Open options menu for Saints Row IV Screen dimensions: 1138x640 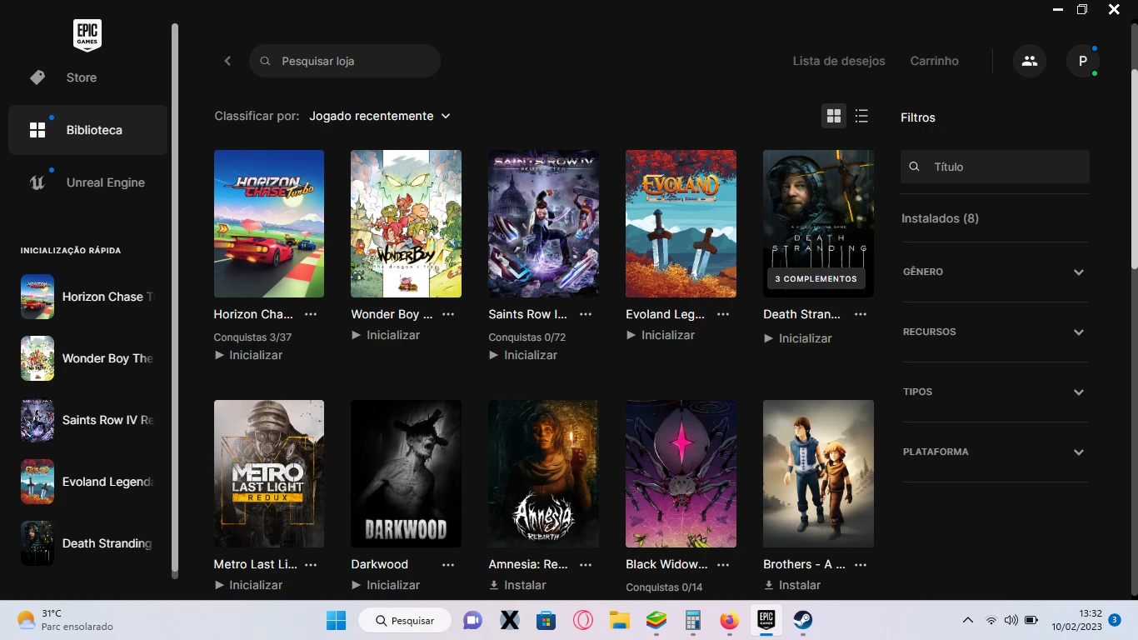click(x=586, y=314)
